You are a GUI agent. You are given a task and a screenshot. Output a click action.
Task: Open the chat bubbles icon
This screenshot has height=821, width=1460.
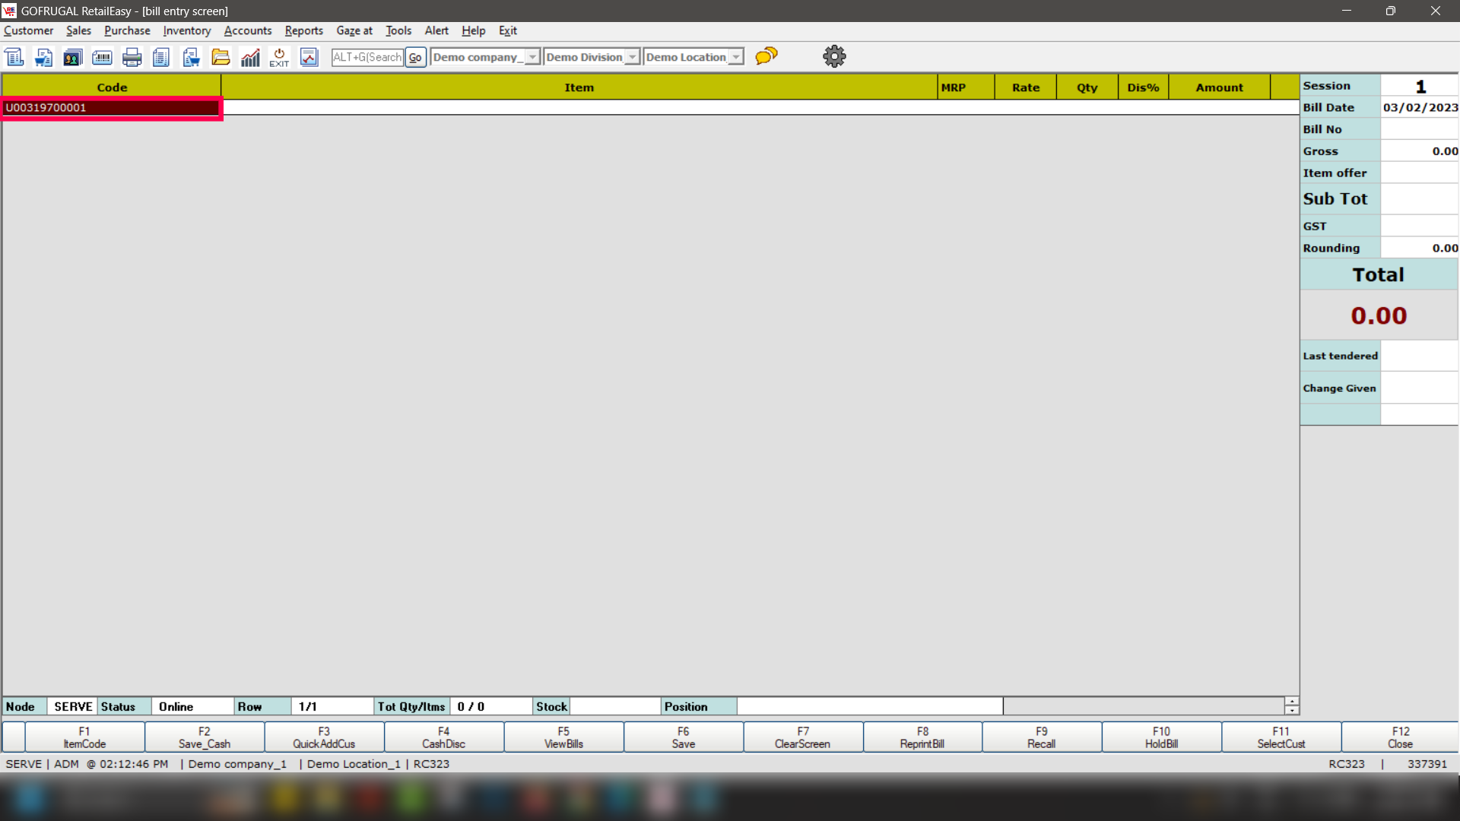tap(766, 55)
